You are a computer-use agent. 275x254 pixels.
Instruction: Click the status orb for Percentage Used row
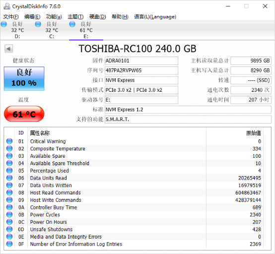tap(9, 171)
